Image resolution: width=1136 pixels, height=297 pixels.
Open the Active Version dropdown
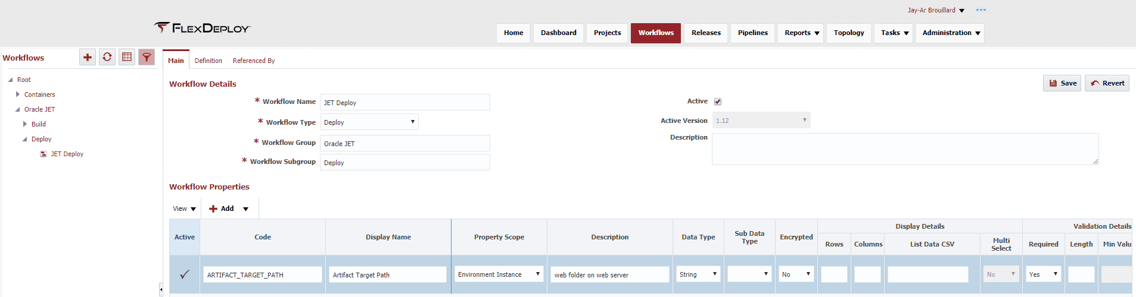point(761,120)
